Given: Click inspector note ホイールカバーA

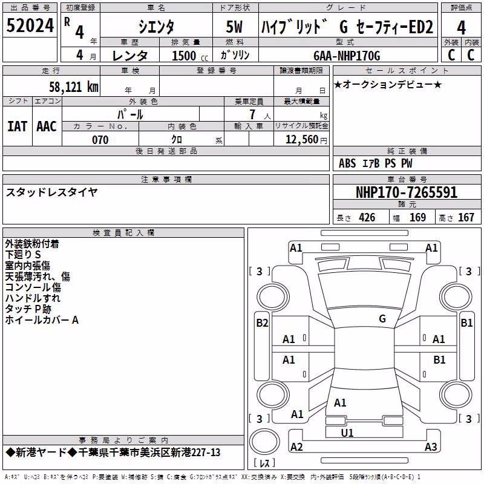Looking at the screenshot, I should 42,320.
